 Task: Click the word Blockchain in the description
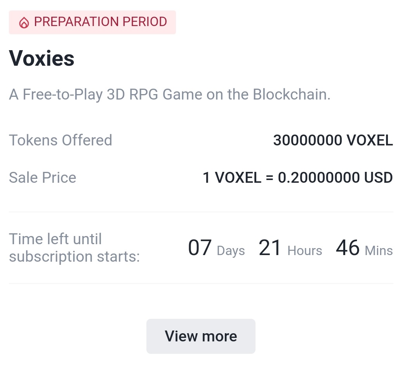(291, 94)
